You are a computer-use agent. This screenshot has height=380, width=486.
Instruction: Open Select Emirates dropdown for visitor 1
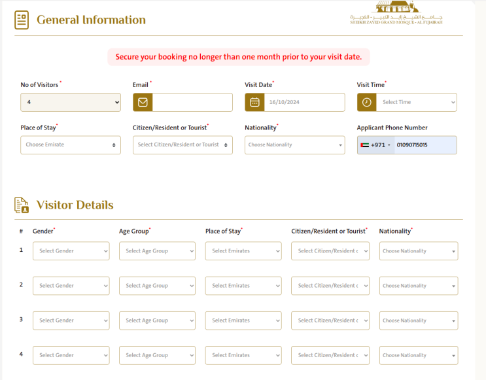[243, 251]
